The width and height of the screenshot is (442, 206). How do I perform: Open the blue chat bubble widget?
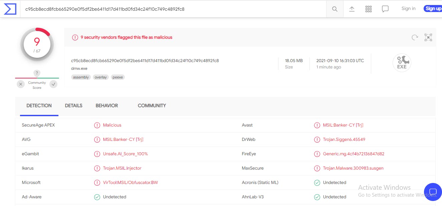[x=433, y=192]
